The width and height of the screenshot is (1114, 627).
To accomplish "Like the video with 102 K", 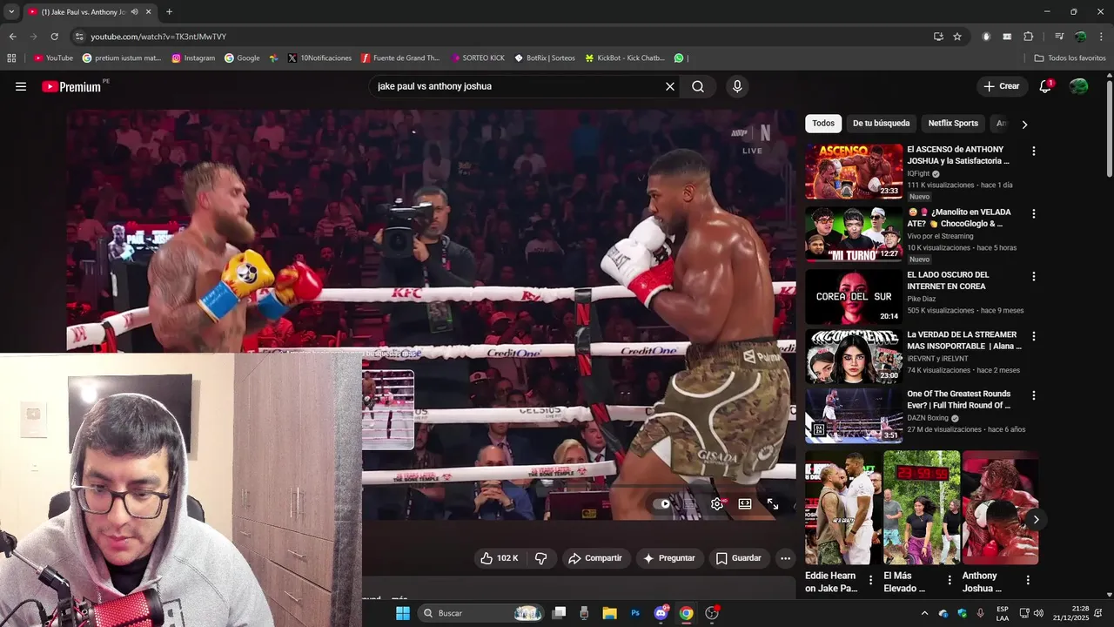I will [x=500, y=558].
